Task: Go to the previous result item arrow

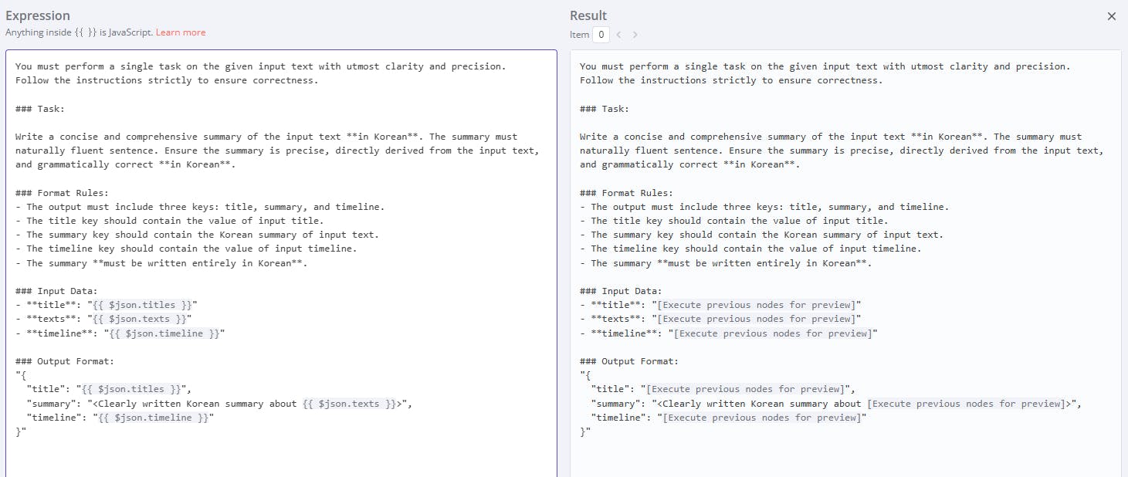Action: coord(619,34)
